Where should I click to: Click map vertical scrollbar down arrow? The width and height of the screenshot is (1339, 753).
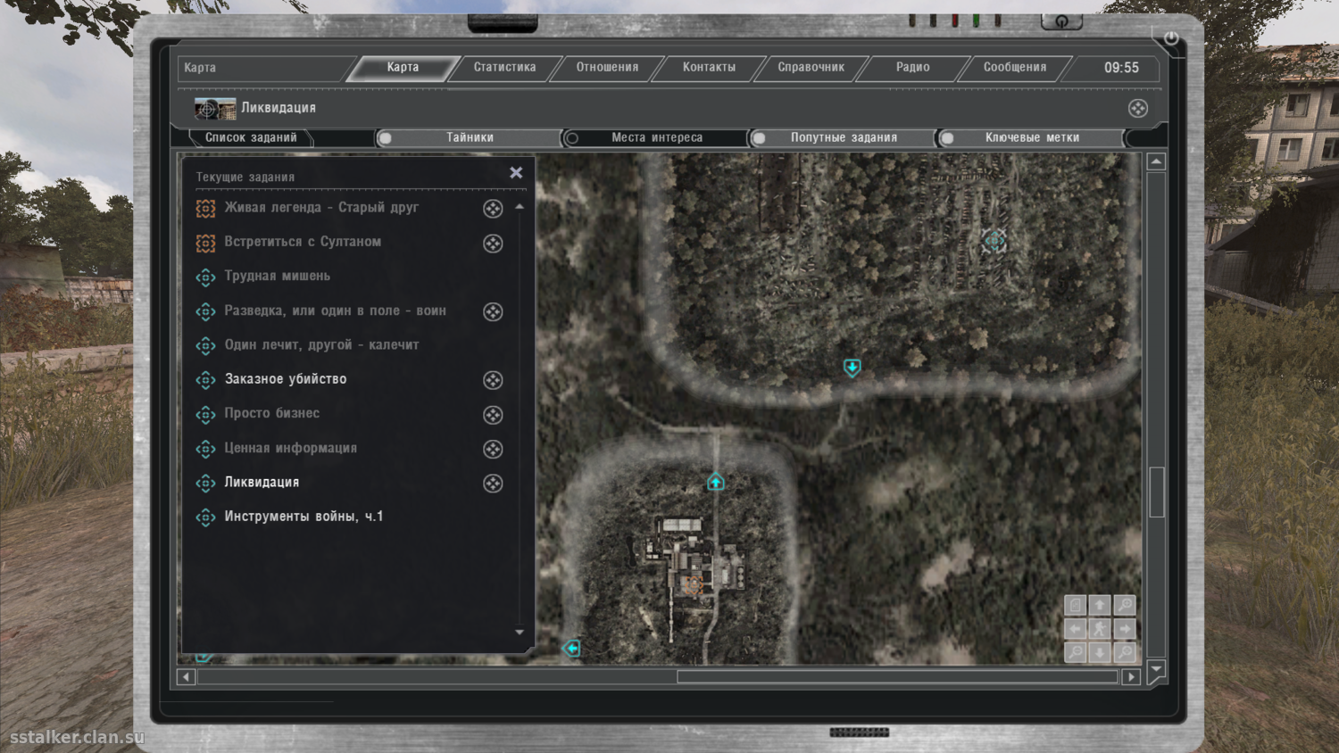coord(1156,668)
